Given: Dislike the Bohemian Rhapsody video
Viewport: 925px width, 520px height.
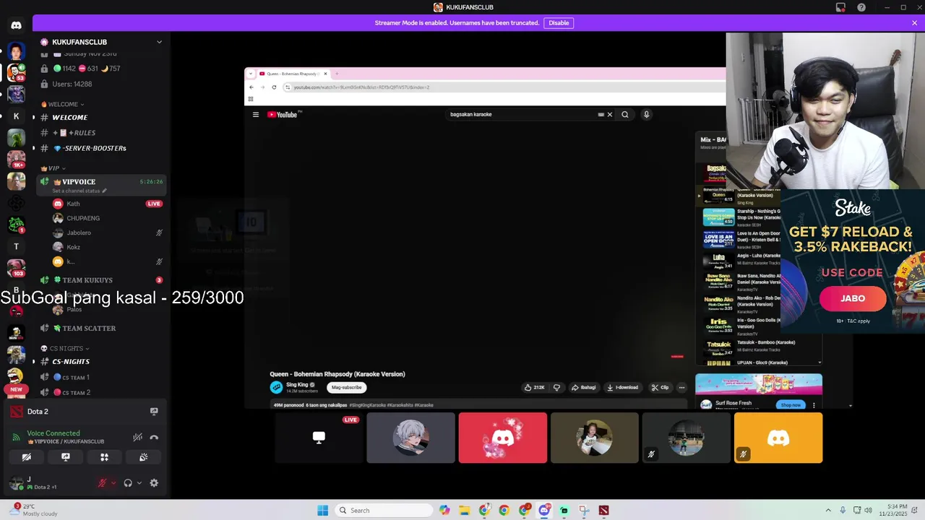Looking at the screenshot, I should (x=556, y=387).
